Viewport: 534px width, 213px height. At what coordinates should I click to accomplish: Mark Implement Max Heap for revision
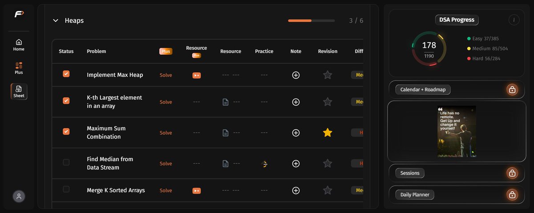coord(328,75)
